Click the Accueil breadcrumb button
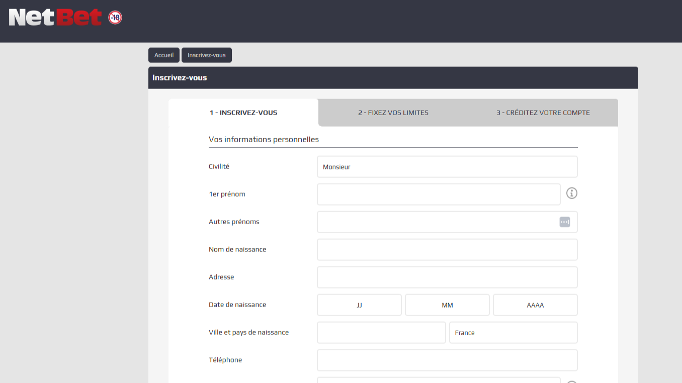The width and height of the screenshot is (682, 383). 164,55
